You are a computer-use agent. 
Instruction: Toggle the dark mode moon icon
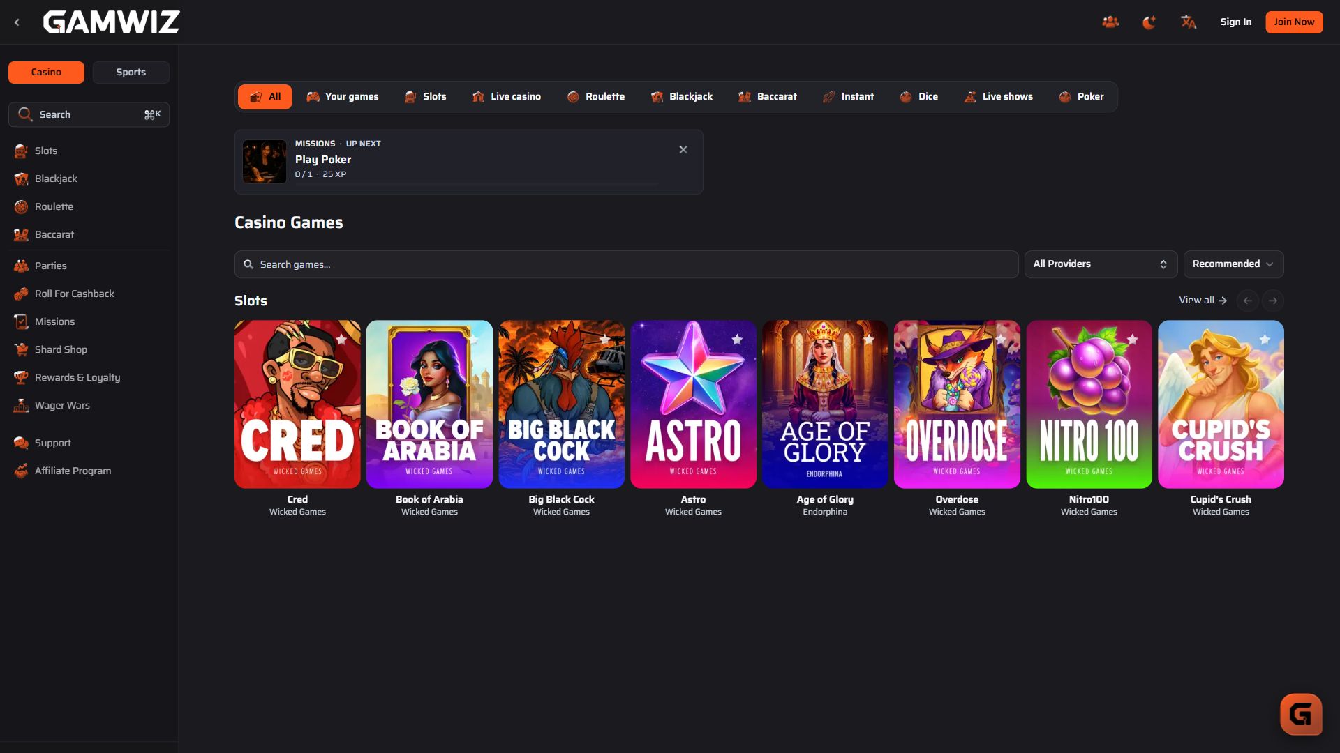coord(1149,22)
